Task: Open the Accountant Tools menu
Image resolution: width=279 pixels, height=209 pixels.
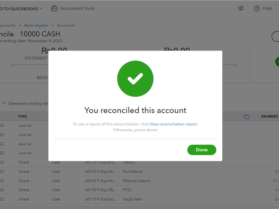Action: point(77,8)
